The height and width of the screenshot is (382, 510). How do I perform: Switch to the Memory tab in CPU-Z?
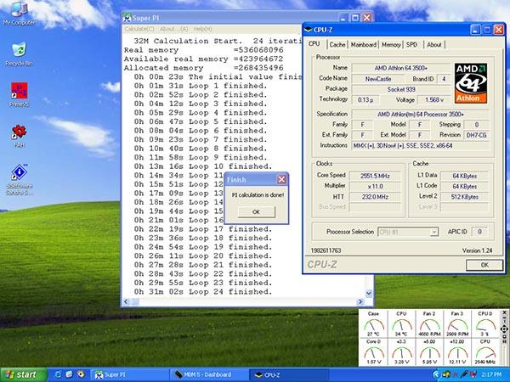pyautogui.click(x=391, y=45)
